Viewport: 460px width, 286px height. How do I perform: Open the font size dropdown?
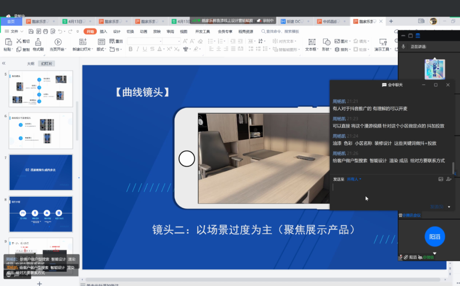[179, 41]
